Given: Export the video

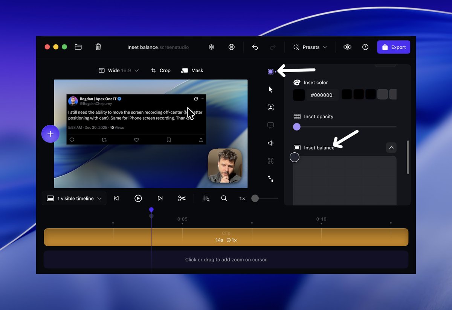Looking at the screenshot, I should pyautogui.click(x=394, y=47).
